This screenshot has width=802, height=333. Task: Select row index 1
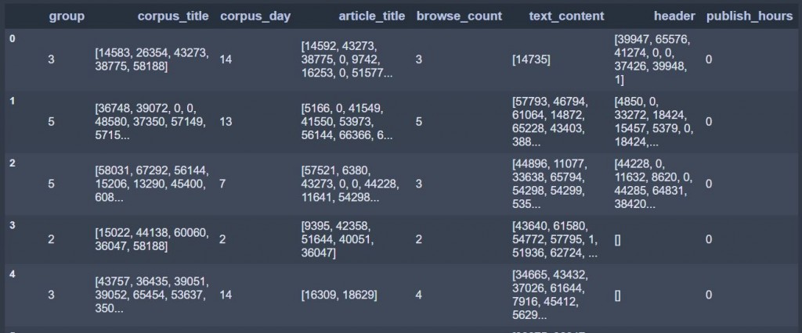pos(13,101)
